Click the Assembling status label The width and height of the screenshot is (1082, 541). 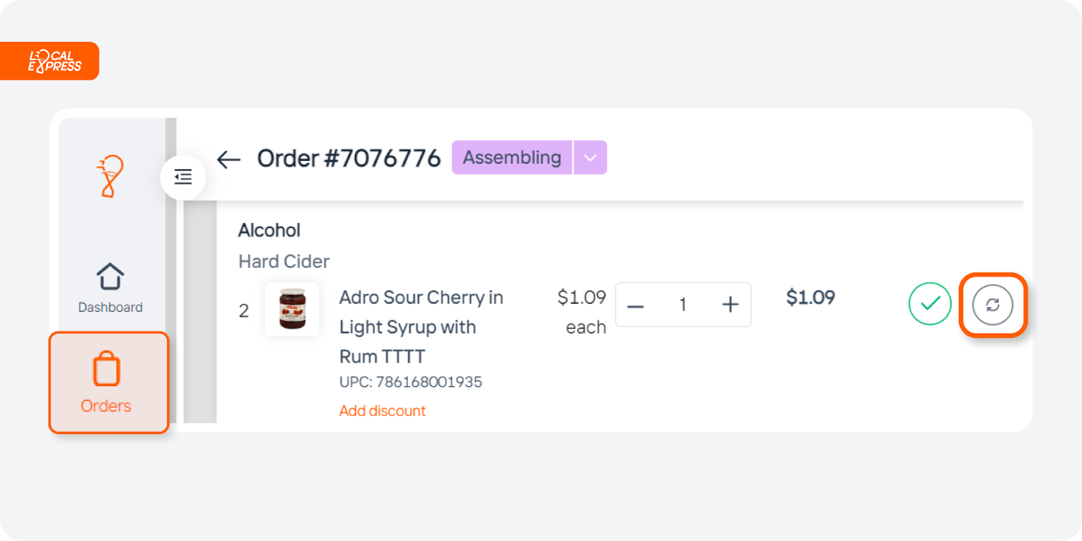click(x=512, y=158)
